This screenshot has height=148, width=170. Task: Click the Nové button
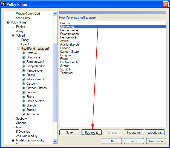69,132
